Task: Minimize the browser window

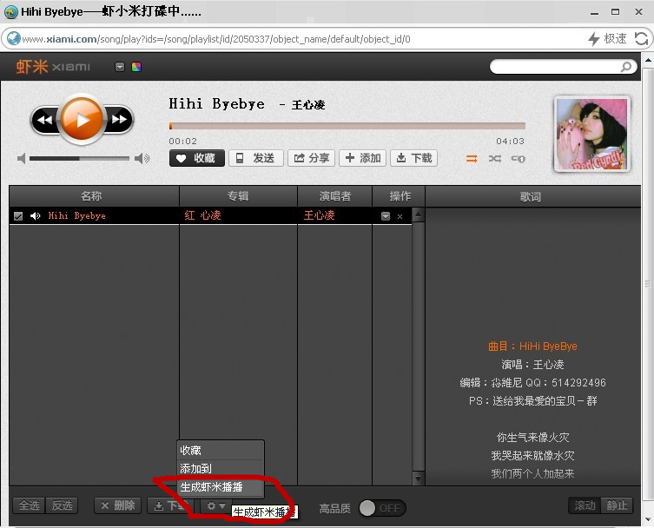Action: 594,12
